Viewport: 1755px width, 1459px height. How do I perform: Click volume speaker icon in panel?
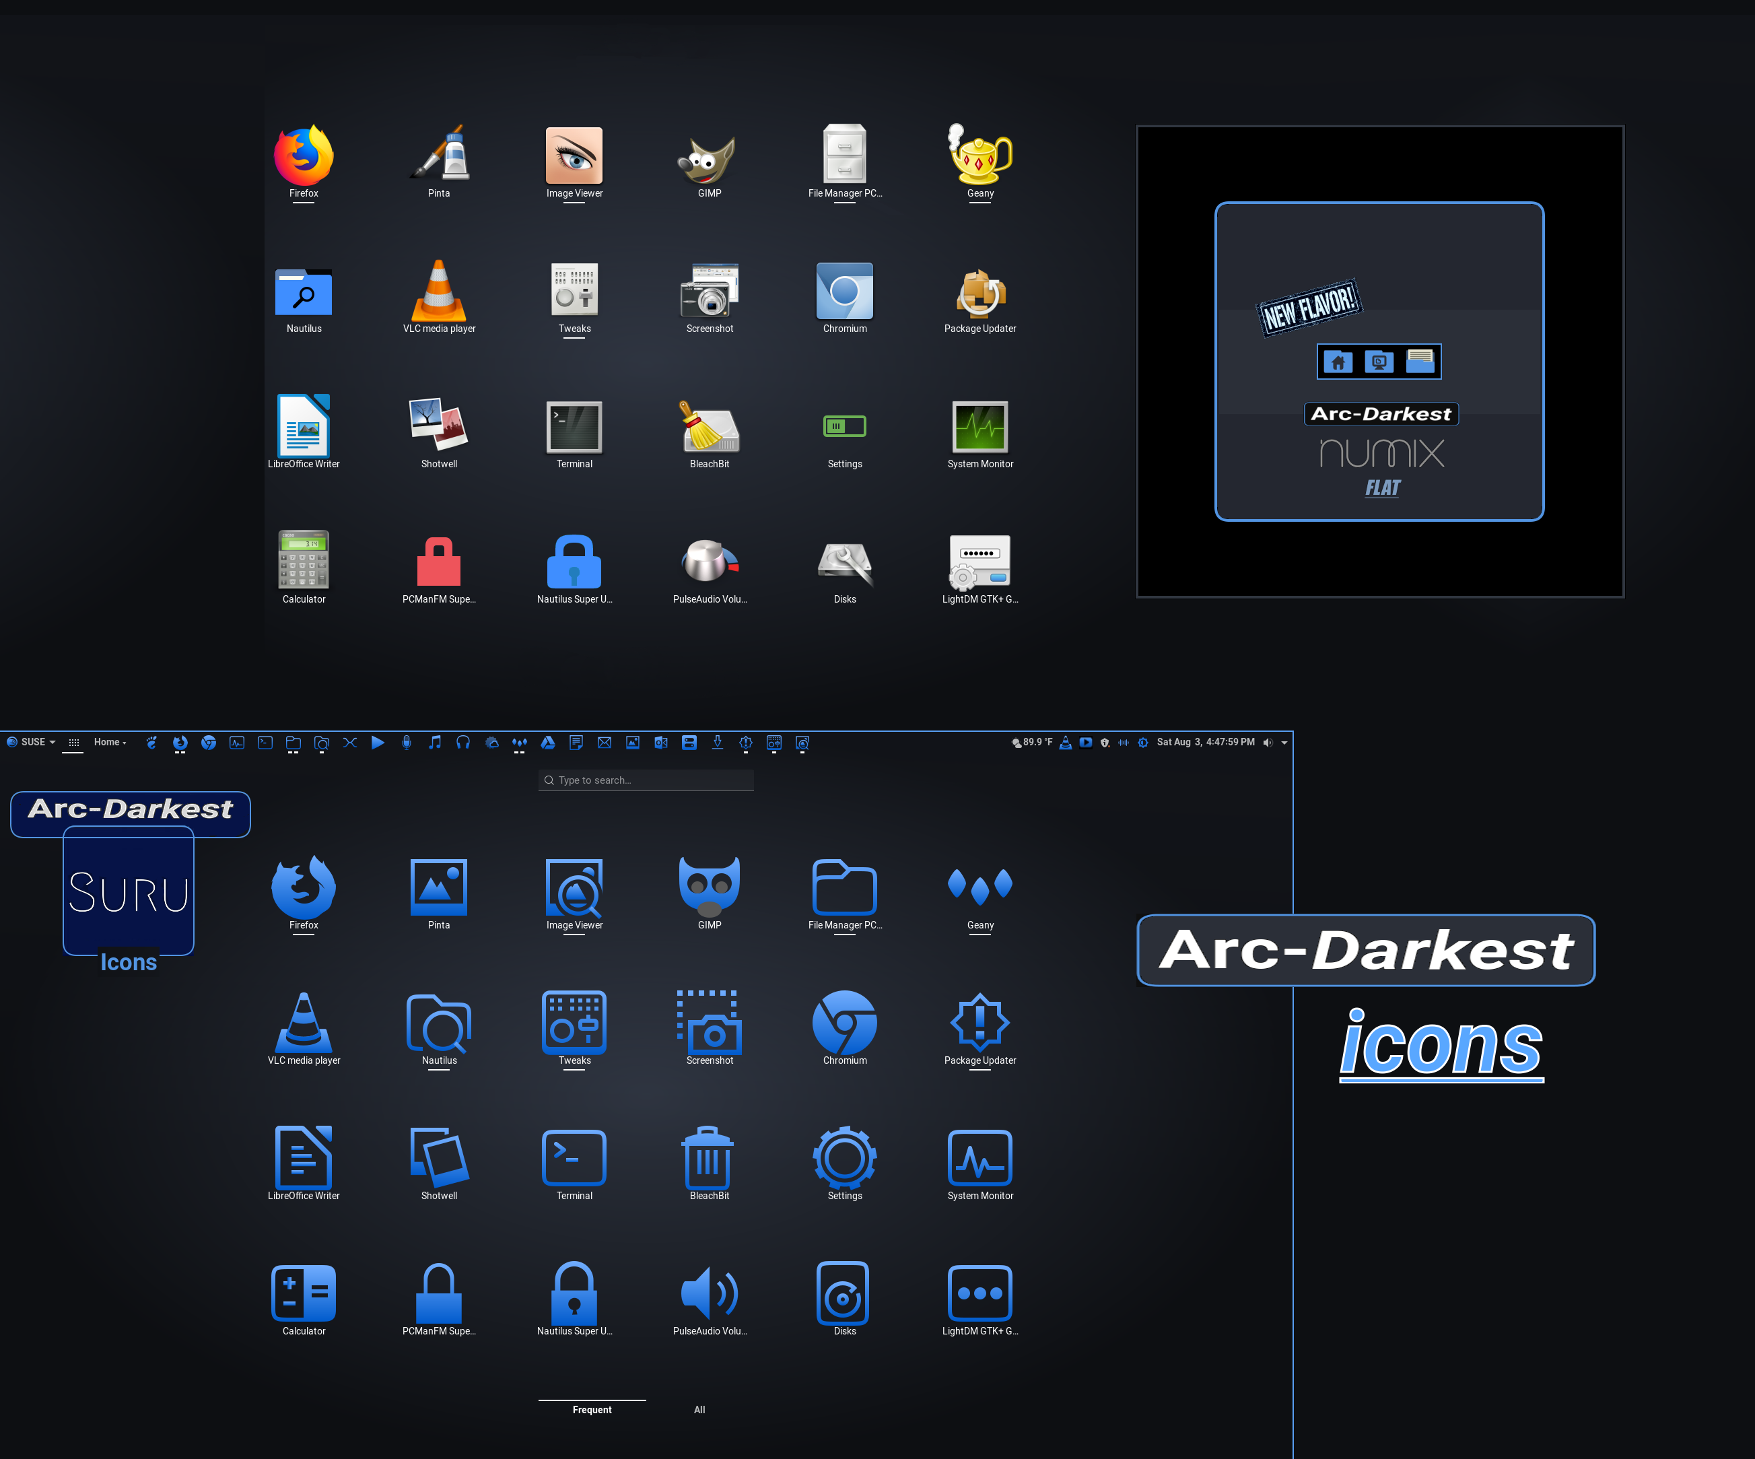point(1268,743)
